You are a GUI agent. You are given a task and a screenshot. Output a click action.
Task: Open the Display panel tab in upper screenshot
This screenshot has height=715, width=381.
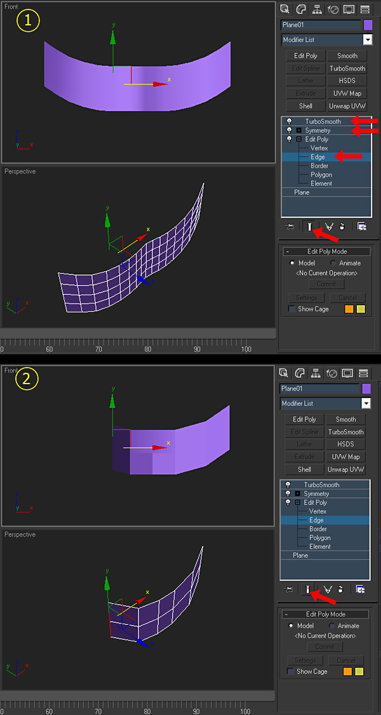click(x=349, y=9)
